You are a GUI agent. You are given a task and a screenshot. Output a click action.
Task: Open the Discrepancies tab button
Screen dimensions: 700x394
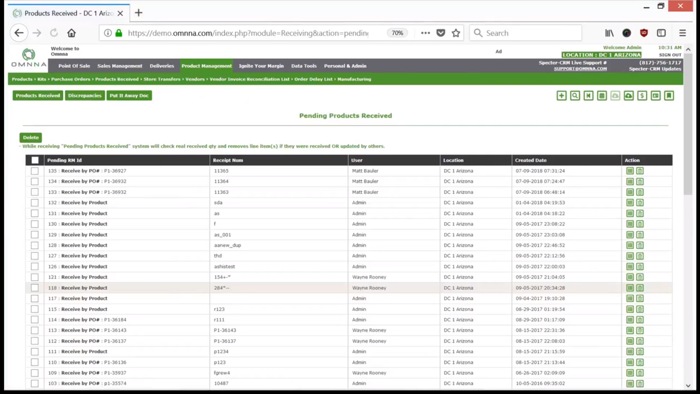85,96
